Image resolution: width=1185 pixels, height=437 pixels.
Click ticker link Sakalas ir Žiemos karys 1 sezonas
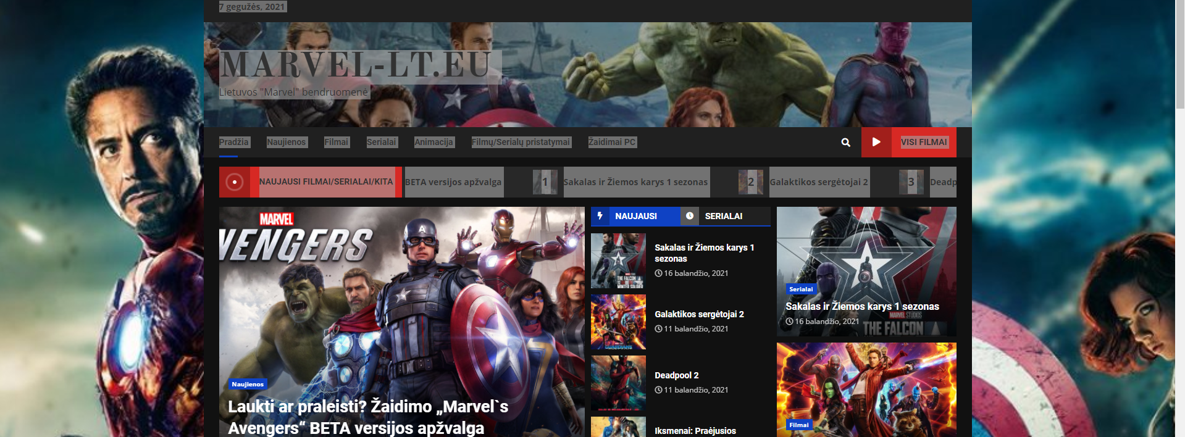(635, 182)
